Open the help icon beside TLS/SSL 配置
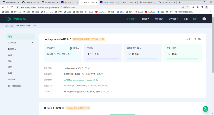Image resolution: width=214 pixels, height=115 pixels. click(63, 108)
